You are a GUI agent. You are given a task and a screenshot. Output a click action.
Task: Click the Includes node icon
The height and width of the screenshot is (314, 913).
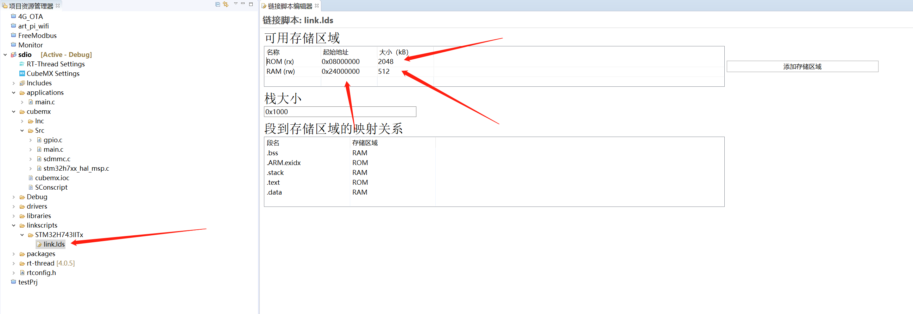click(x=22, y=83)
